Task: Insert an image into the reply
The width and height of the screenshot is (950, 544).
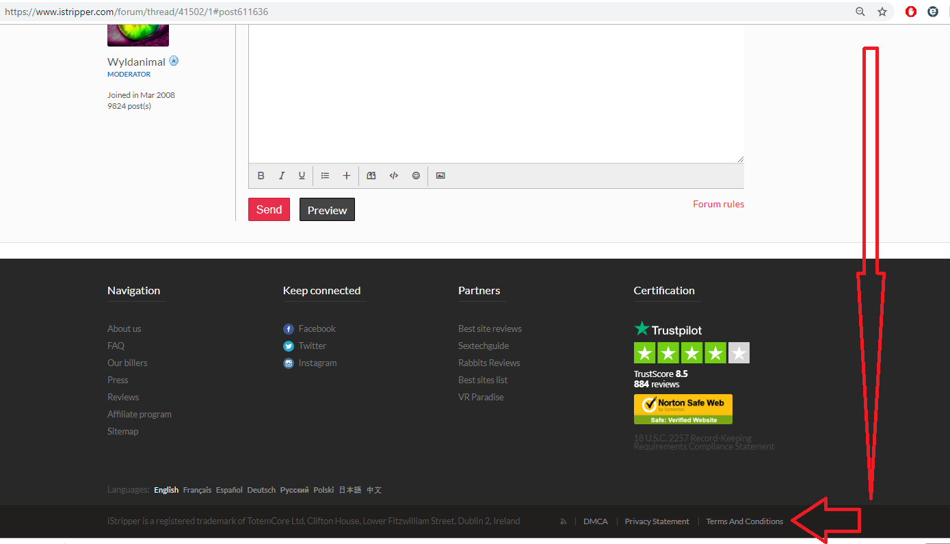Action: pos(440,176)
